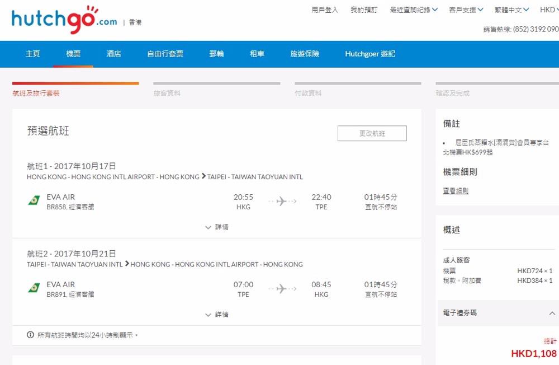
Task: Click the 付款資料 progress step
Action: pyautogui.click(x=308, y=93)
